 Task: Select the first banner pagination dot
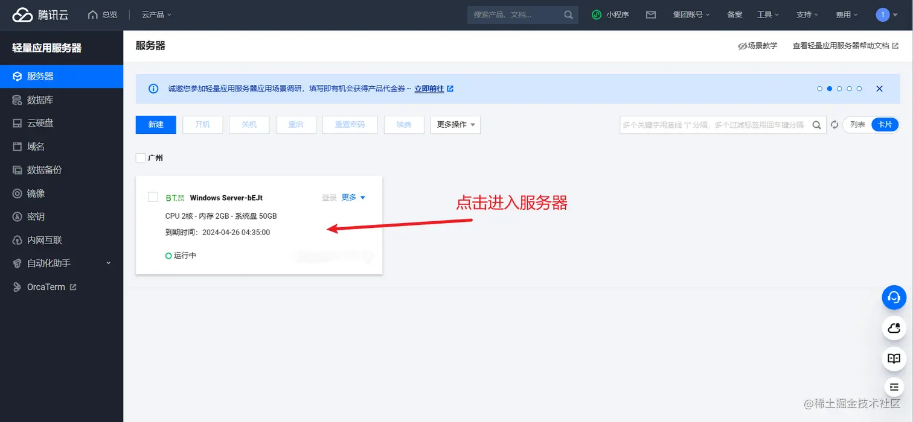(819, 89)
